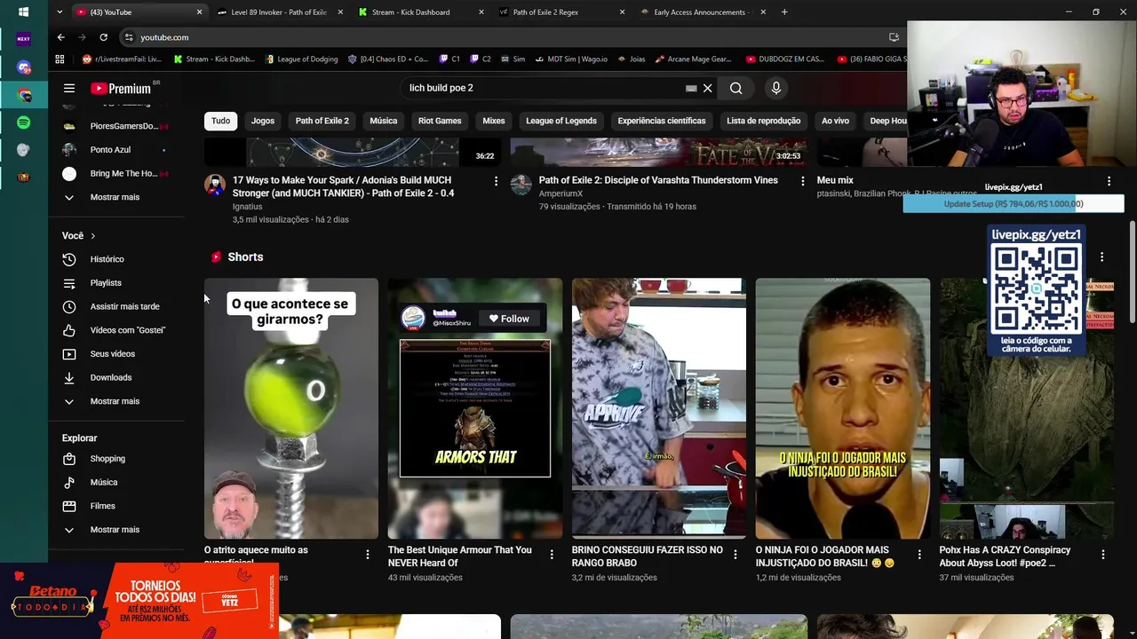Follow button in MisoxShiru short thumbnail
Image resolution: width=1137 pixels, height=639 pixels.
pos(509,319)
